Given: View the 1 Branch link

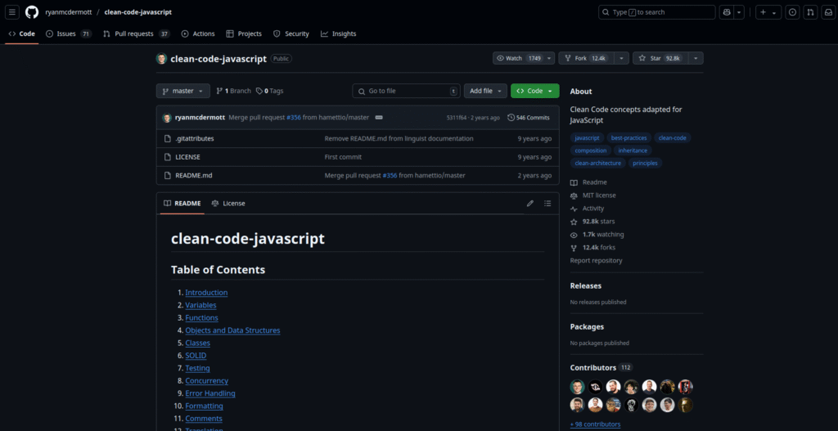Looking at the screenshot, I should click(233, 91).
